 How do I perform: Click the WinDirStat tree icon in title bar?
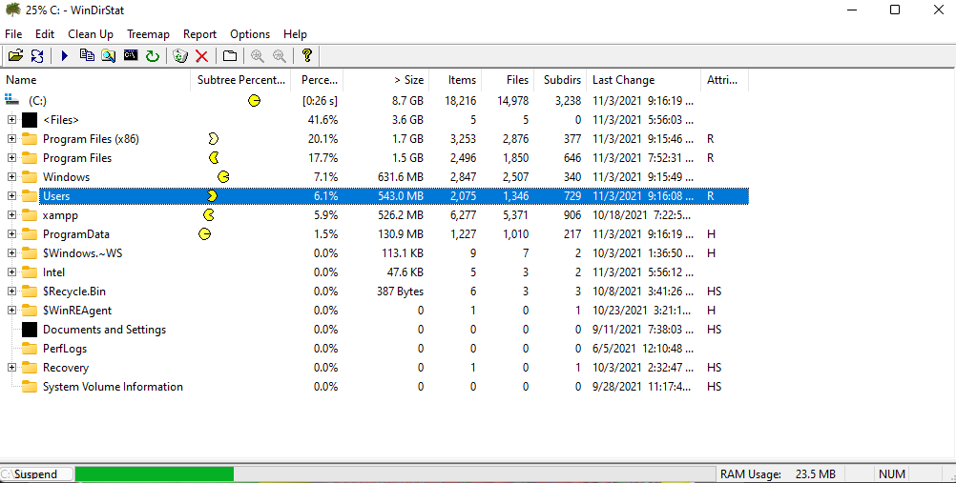click(x=12, y=10)
